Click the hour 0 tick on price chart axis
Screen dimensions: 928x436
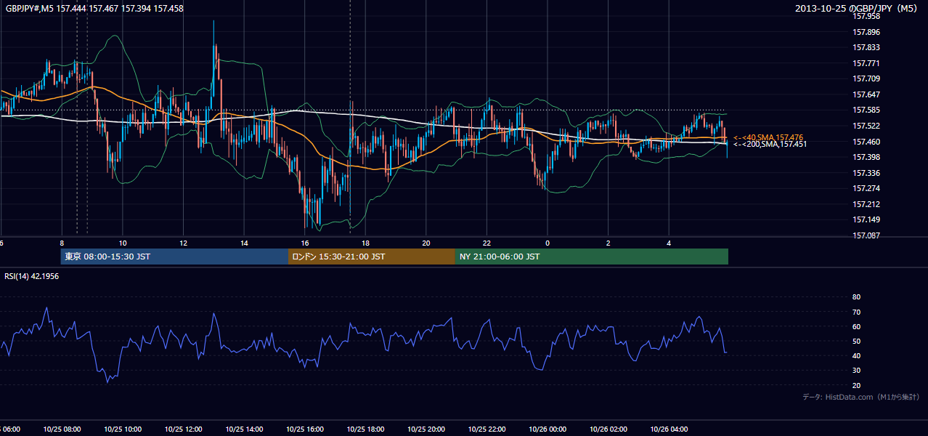coord(548,243)
